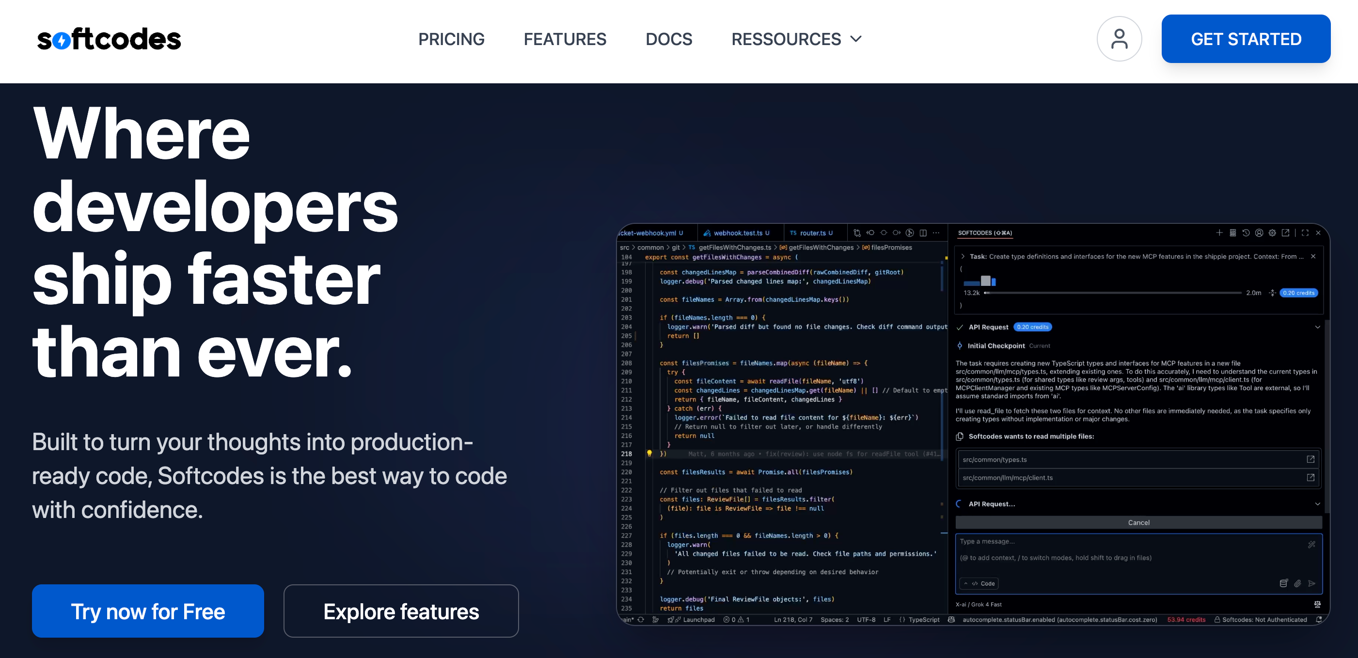Open task history clock icon

tap(1246, 233)
